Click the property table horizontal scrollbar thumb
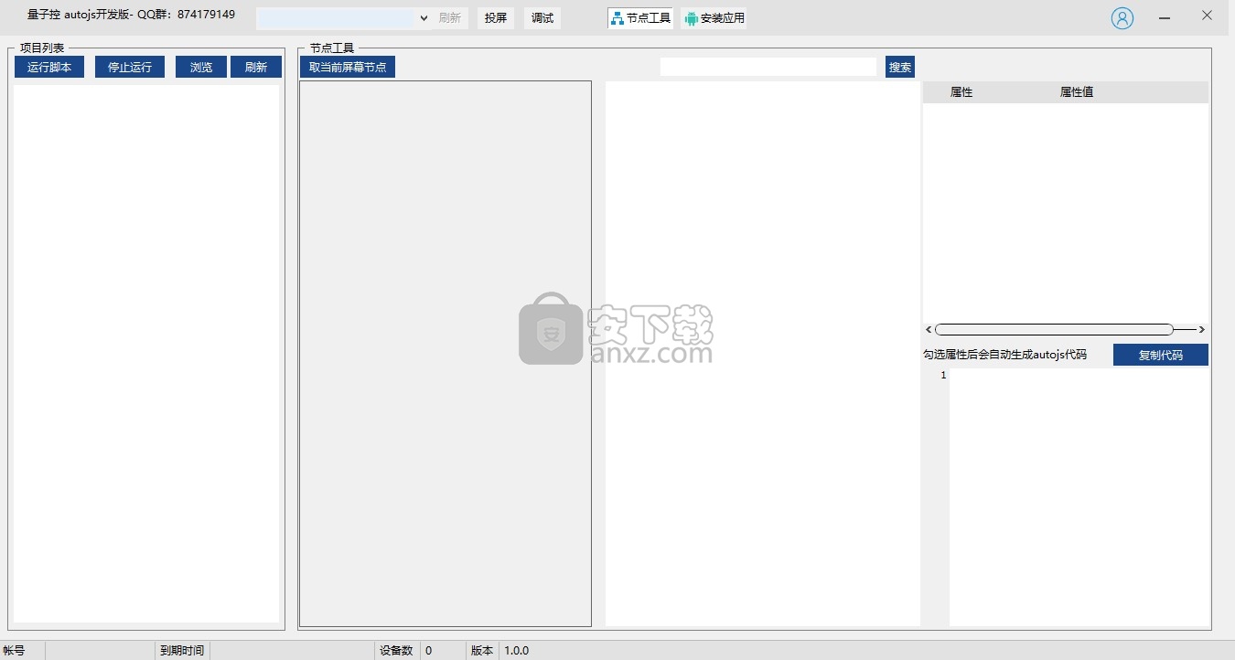 coord(1054,329)
